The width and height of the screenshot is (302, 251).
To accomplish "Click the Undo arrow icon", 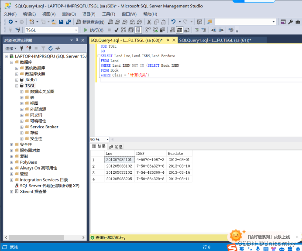I will point(174,22).
